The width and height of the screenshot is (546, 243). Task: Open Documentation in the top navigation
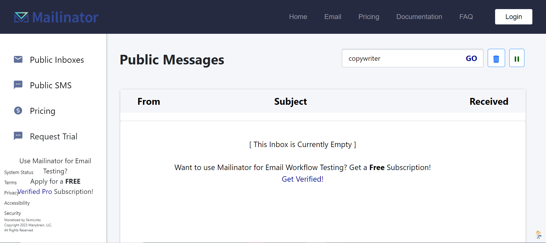click(x=419, y=17)
